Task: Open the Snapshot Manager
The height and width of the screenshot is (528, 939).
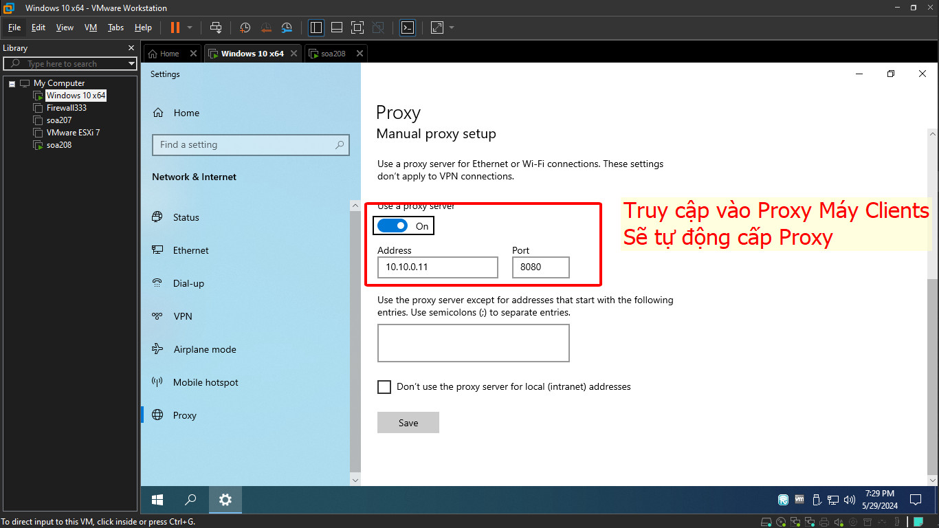Action: pyautogui.click(x=287, y=27)
